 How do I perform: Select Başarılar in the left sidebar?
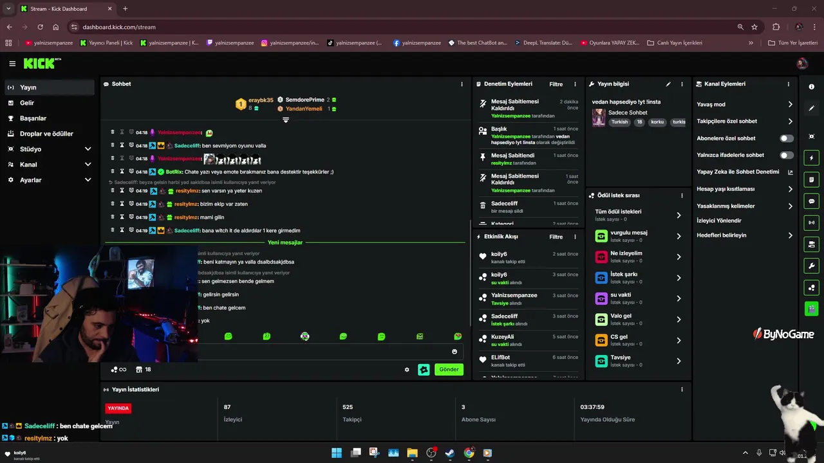[50, 118]
